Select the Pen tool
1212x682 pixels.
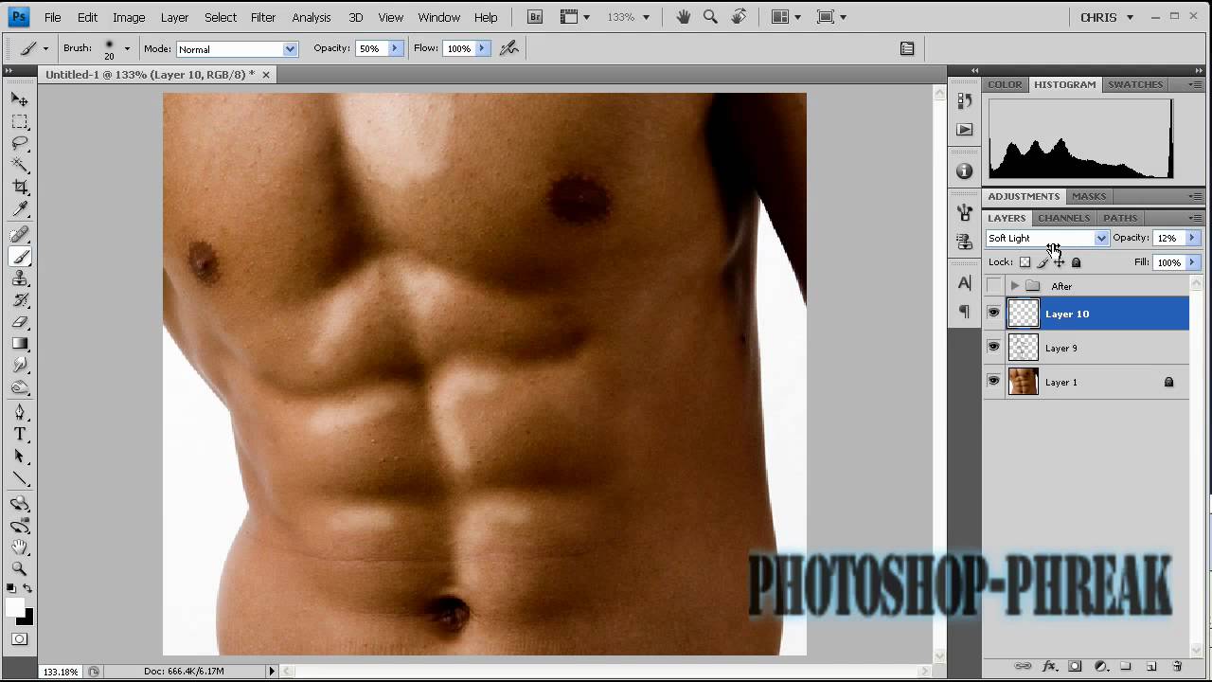click(20, 413)
